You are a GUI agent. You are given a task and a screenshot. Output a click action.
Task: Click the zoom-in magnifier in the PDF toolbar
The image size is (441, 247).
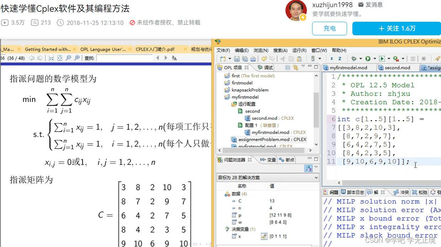tap(77, 58)
